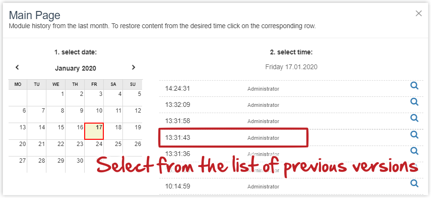Click magnifier icon beside 13:31:43 row
Screen dimensions: 431x198
tap(414, 135)
